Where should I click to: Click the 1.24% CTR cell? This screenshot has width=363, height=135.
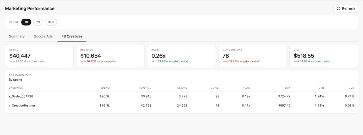[319, 96]
